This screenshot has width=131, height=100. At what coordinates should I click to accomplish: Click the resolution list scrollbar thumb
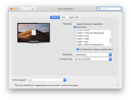coord(110,41)
